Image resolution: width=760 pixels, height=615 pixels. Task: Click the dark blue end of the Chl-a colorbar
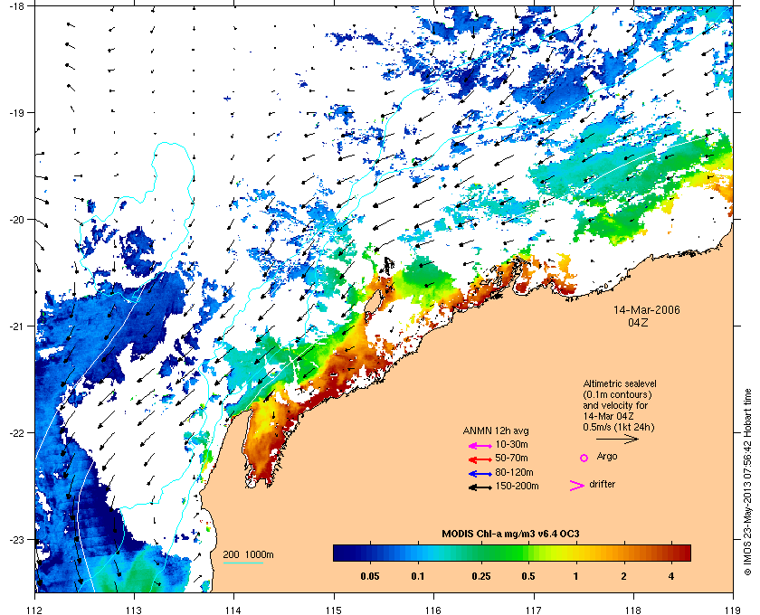point(342,553)
